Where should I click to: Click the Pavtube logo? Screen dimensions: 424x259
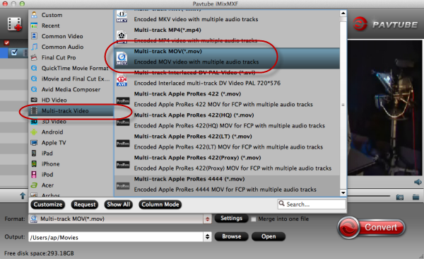point(386,24)
